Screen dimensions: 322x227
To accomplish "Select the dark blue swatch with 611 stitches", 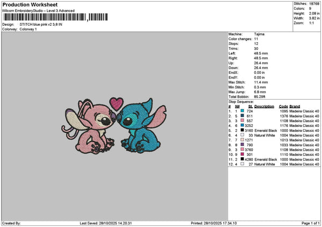I will [x=243, y=116].
